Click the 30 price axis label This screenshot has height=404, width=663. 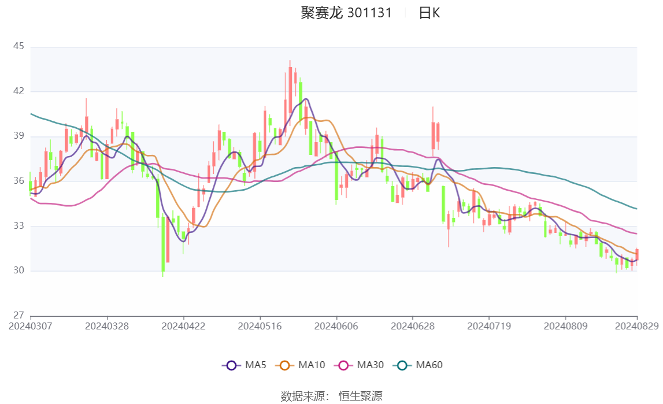(x=18, y=270)
